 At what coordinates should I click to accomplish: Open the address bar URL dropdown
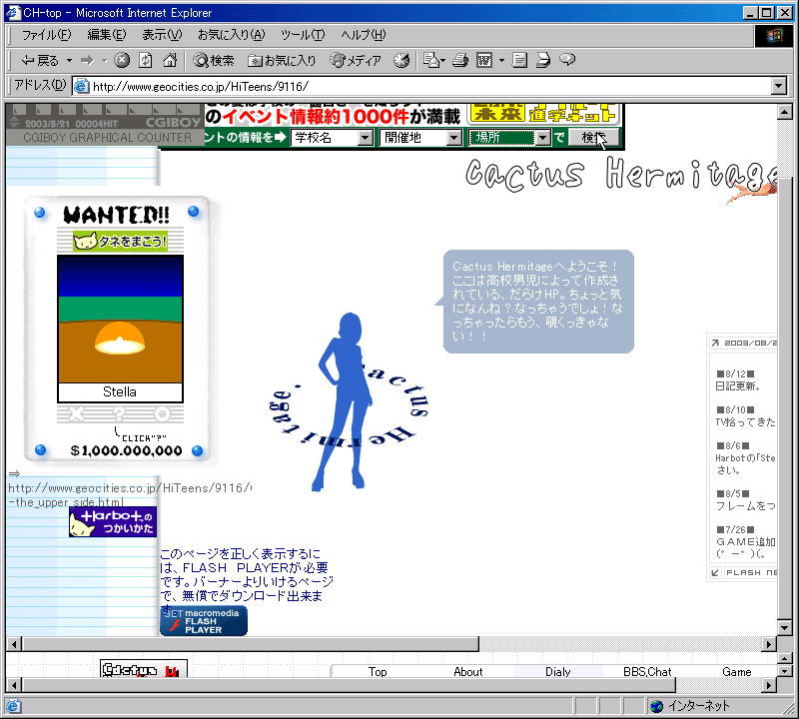pyautogui.click(x=779, y=86)
